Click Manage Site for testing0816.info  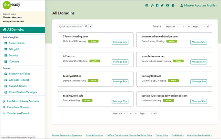click(120, 101)
